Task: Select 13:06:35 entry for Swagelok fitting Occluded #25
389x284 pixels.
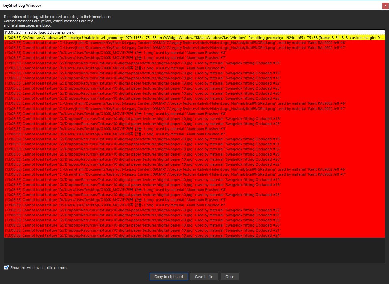Action: click(x=194, y=195)
